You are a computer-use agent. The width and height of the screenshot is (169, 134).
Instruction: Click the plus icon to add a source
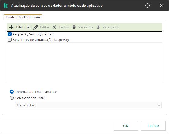click(x=11, y=27)
